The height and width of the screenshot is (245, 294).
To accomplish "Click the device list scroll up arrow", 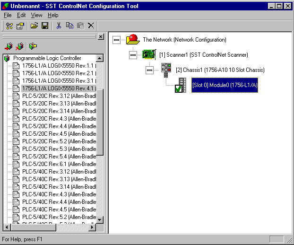I will [100, 58].
